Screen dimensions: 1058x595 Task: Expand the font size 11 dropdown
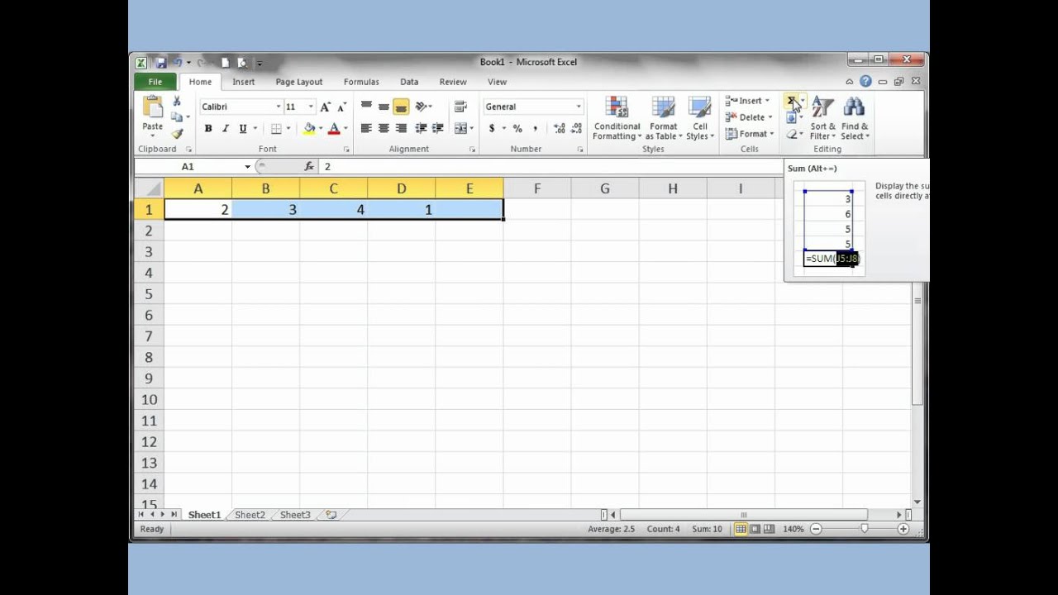[311, 107]
